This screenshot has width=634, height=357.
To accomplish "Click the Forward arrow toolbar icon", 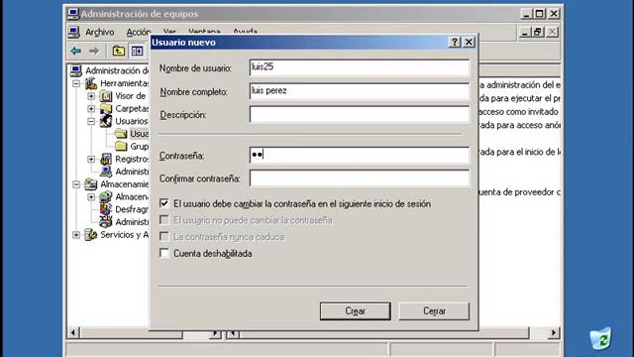I will pos(94,51).
